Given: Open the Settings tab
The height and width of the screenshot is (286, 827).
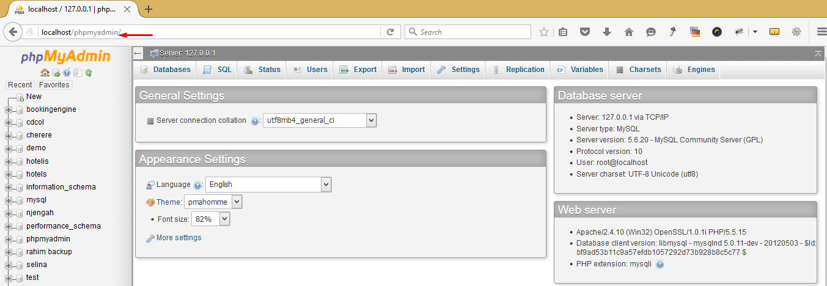Looking at the screenshot, I should (458, 70).
